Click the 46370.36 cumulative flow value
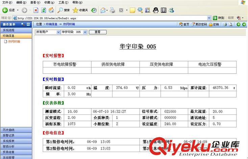248x159 pixels. pyautogui.click(x=221, y=88)
